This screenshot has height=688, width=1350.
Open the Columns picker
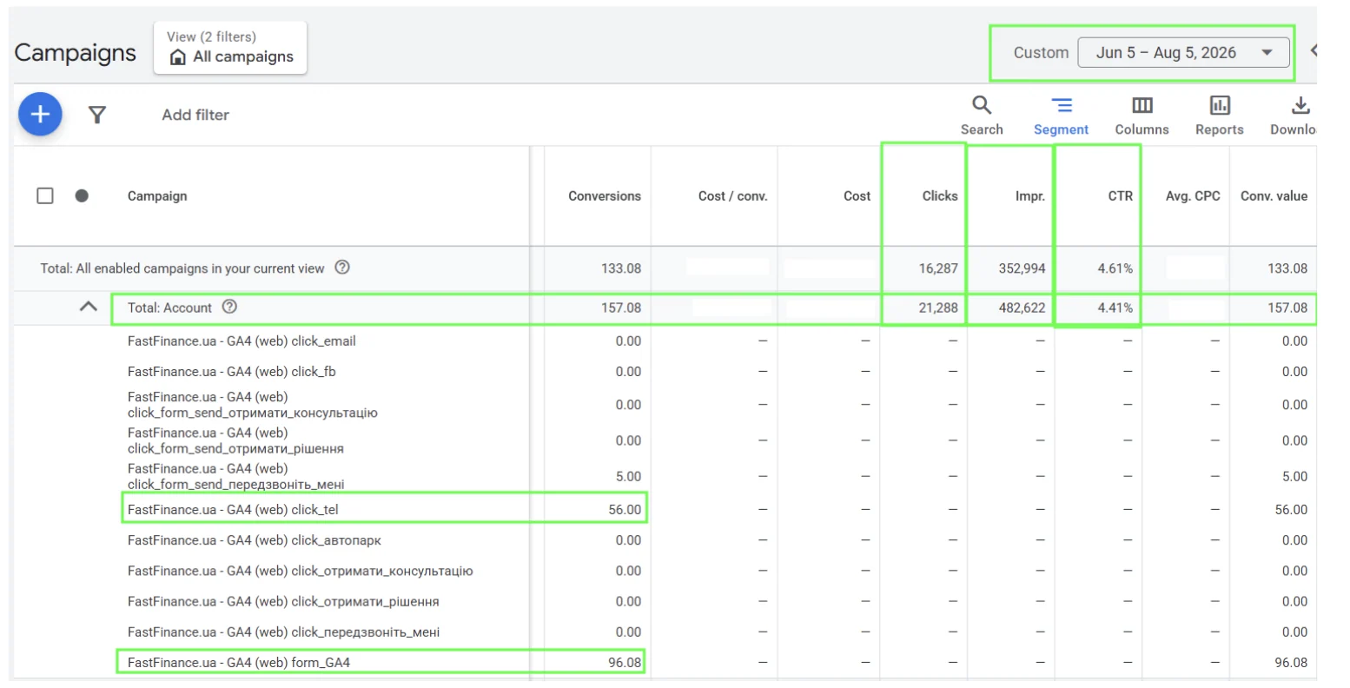[x=1142, y=116]
